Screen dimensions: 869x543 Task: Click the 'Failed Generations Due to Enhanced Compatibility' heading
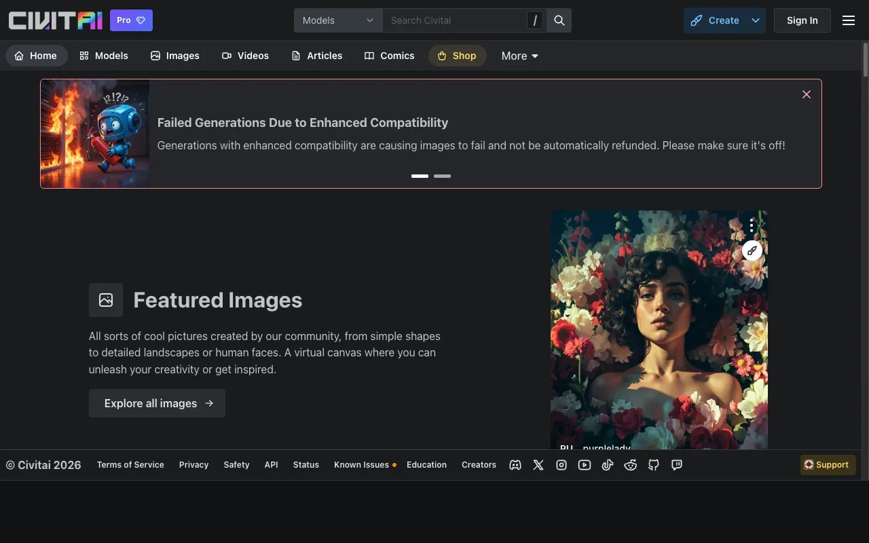click(303, 123)
